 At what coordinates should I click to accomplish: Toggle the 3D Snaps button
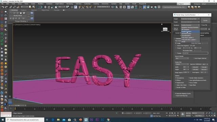point(80,7)
